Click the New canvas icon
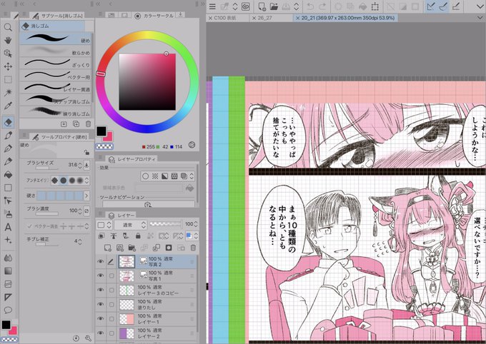Viewport: 486px width, 344px height. click(x=262, y=6)
